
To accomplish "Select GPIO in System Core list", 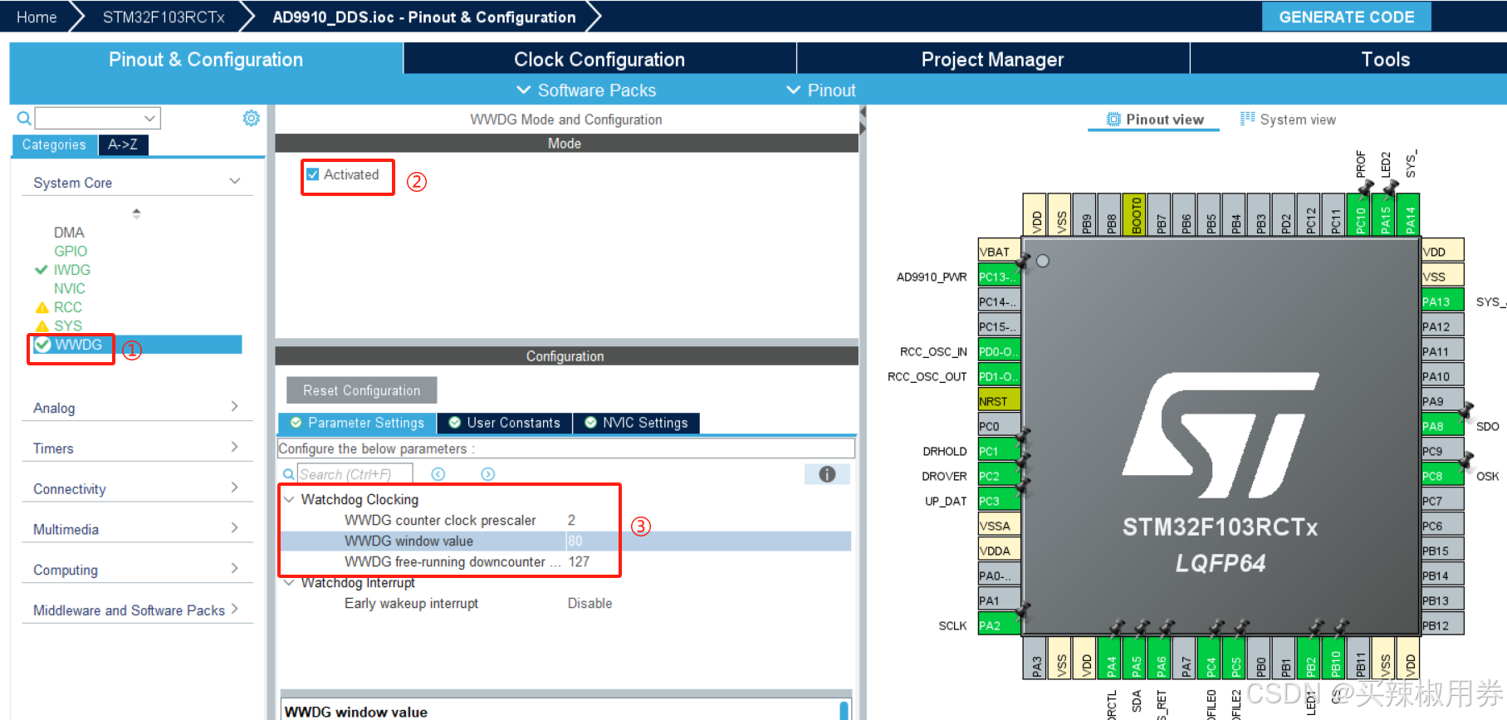I will click(71, 251).
